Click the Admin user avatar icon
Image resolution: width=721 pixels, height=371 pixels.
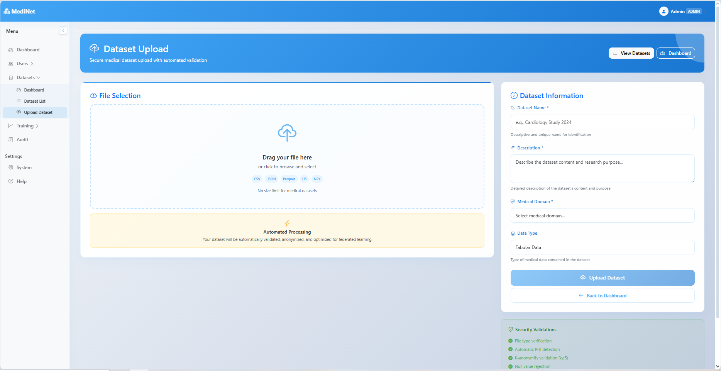click(663, 11)
